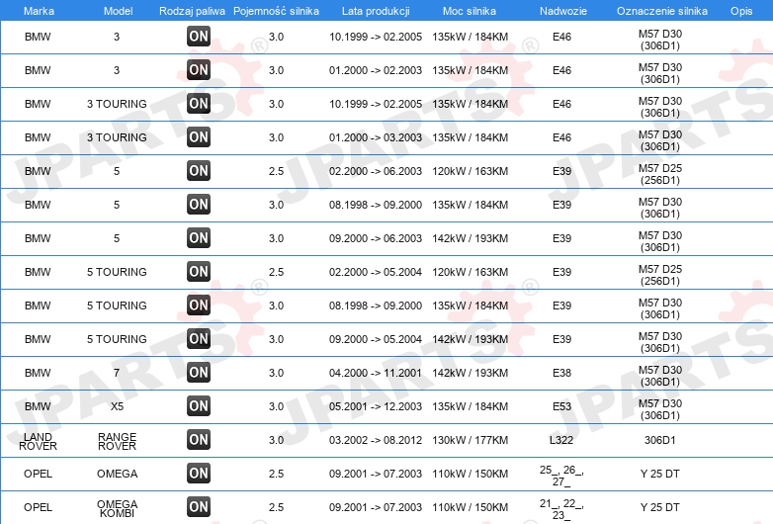Click the ON icon in the BMW 5 02.2000 -> 06.2003 row
The height and width of the screenshot is (524, 773).
[x=199, y=171]
